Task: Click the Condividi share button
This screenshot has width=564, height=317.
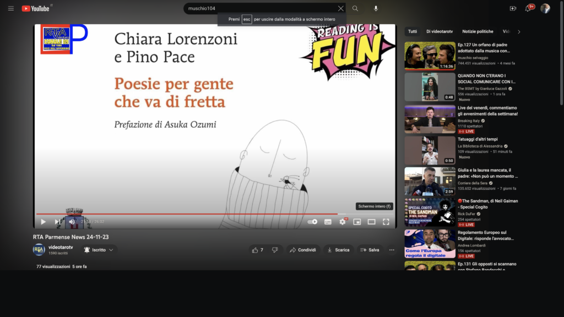Action: point(303,250)
